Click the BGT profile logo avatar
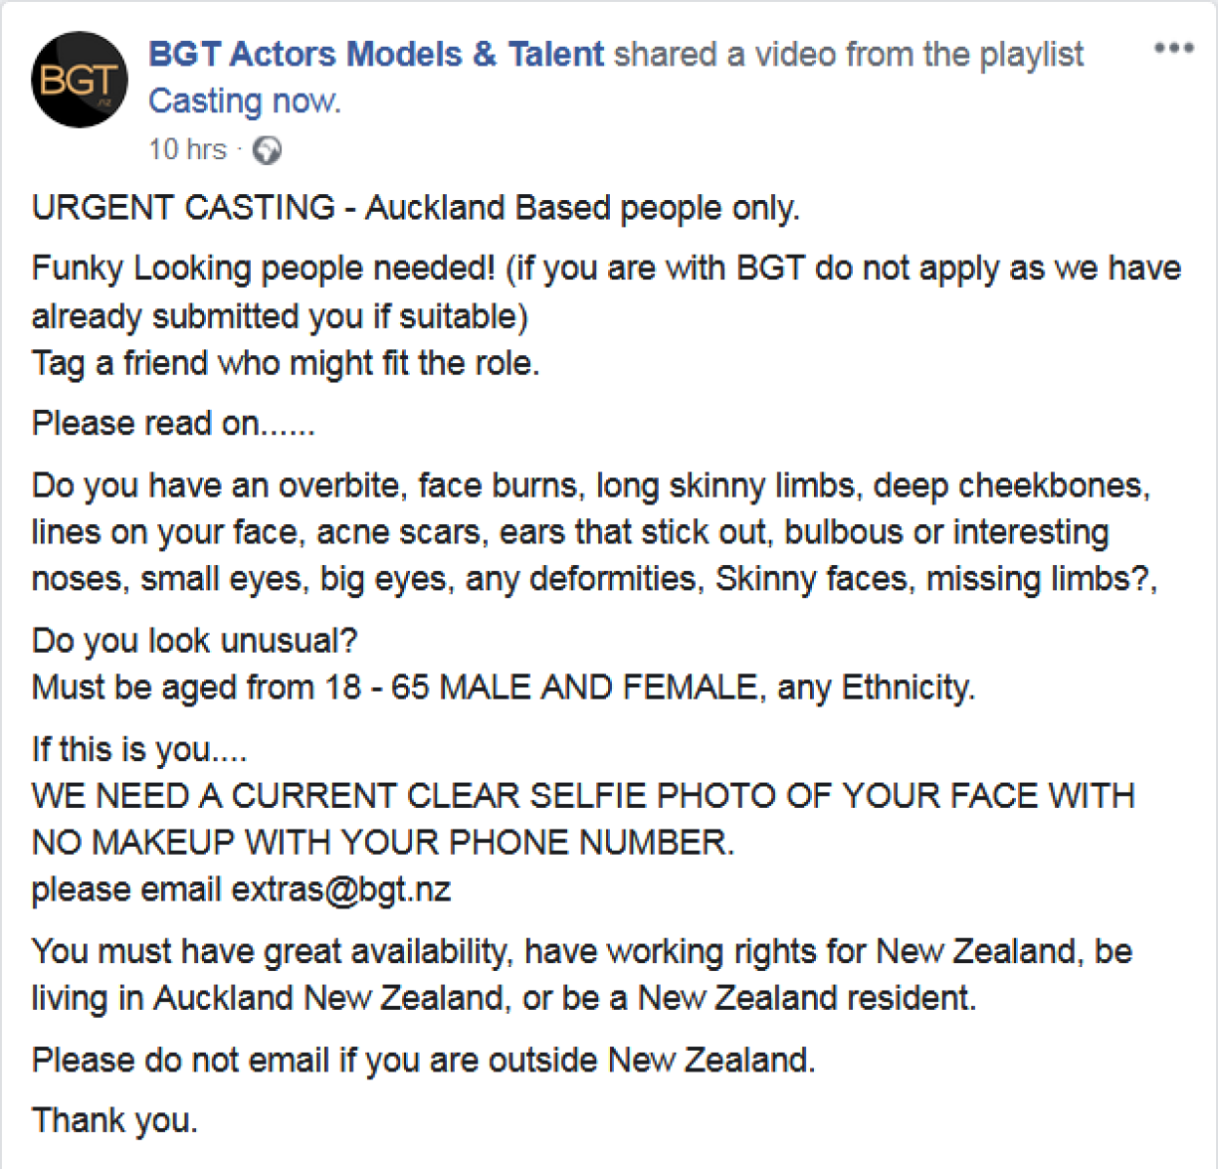The width and height of the screenshot is (1218, 1169). pos(80,80)
